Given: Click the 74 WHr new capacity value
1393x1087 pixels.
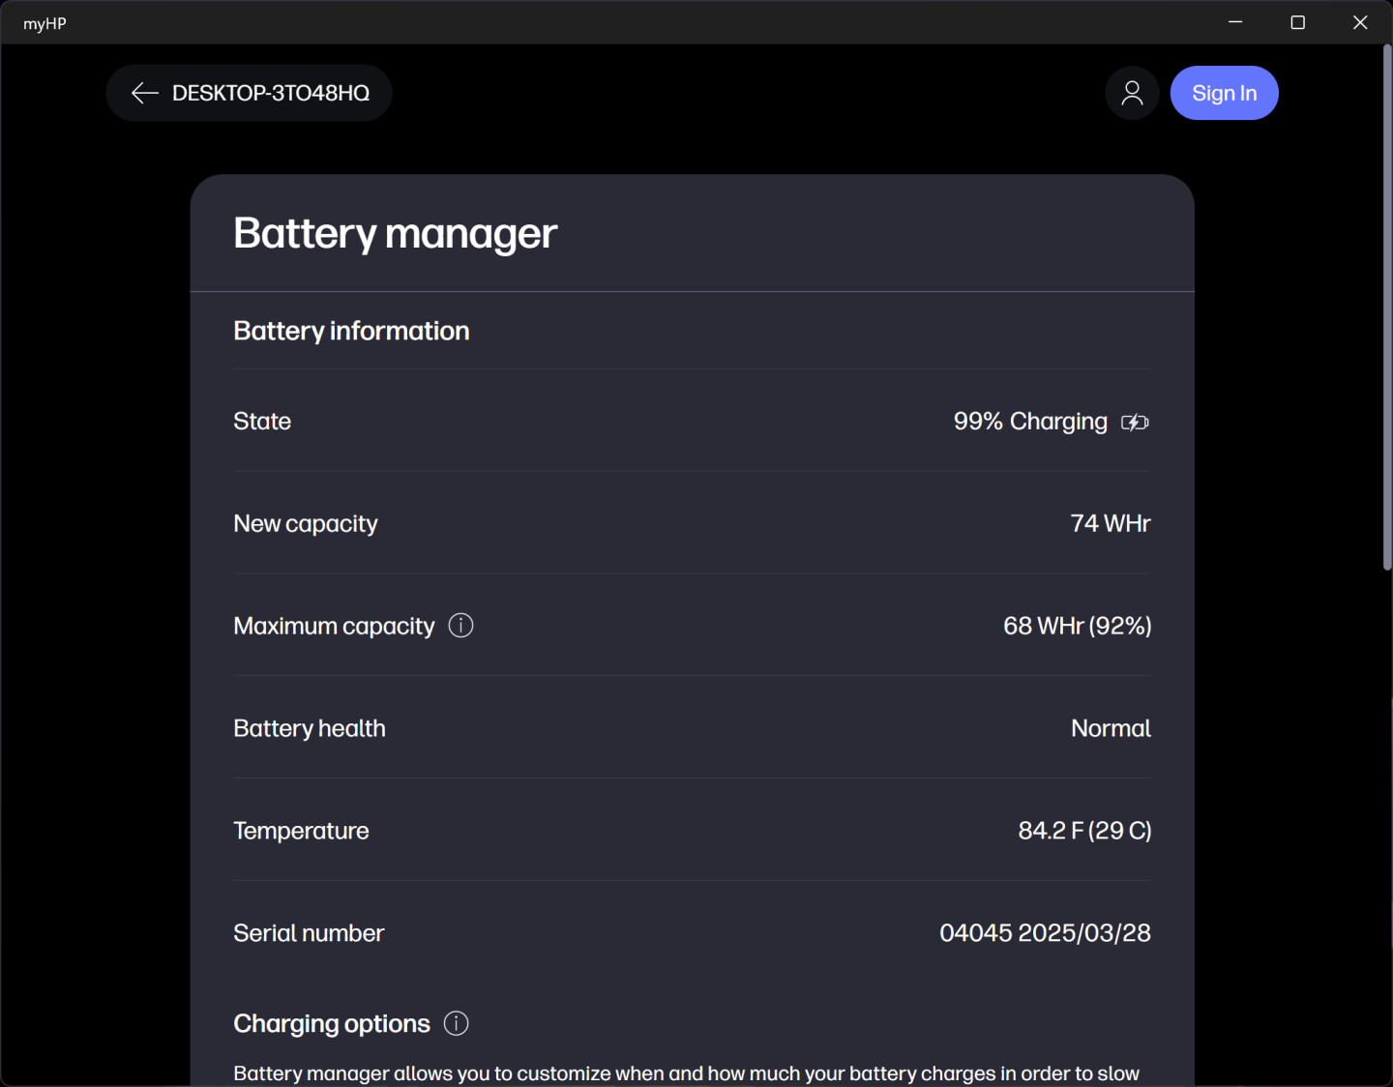Looking at the screenshot, I should pos(1110,523).
